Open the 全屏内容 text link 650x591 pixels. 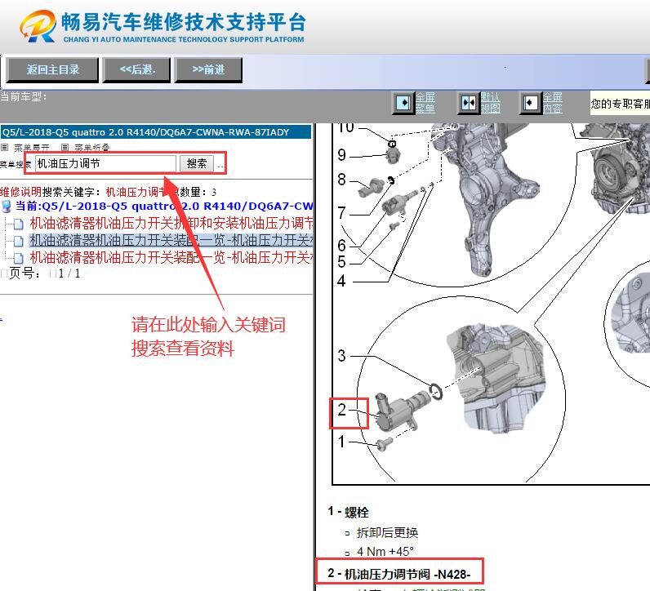pos(553,103)
